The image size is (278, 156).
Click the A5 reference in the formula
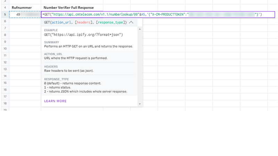(x=143, y=15)
